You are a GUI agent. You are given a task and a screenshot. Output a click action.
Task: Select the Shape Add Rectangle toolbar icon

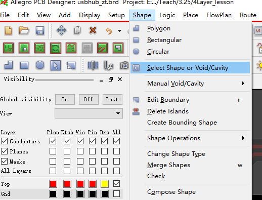coord(24,65)
